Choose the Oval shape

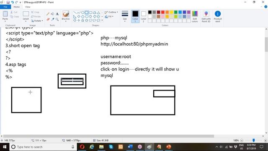click(x=82, y=13)
